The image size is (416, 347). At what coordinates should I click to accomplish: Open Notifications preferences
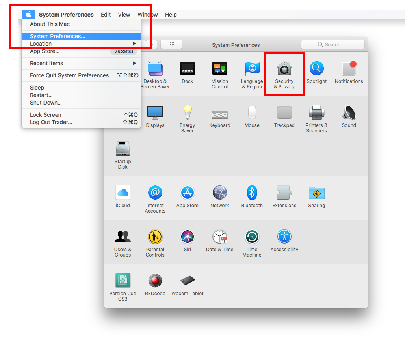coord(349,72)
